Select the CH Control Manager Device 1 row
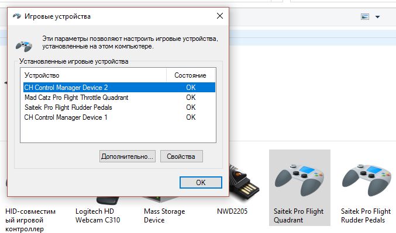 coord(119,117)
